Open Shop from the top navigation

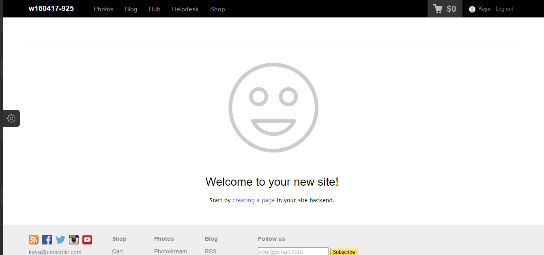(x=217, y=9)
